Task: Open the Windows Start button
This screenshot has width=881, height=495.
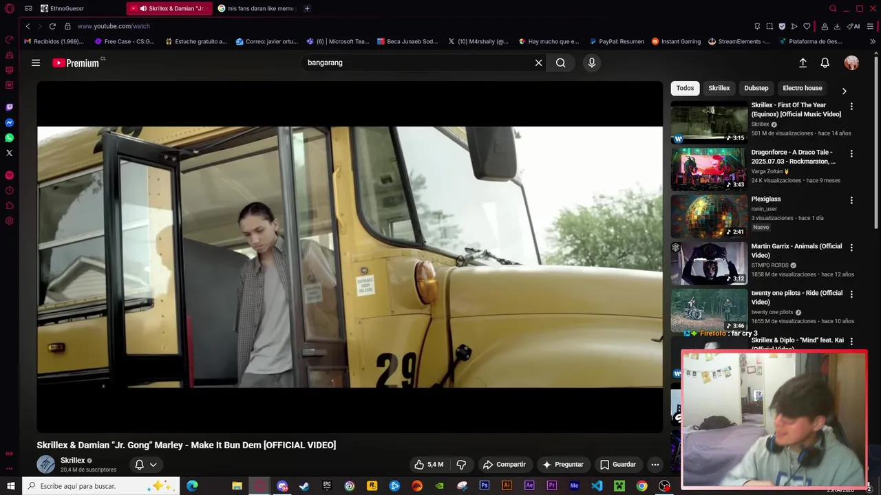Action: point(10,486)
